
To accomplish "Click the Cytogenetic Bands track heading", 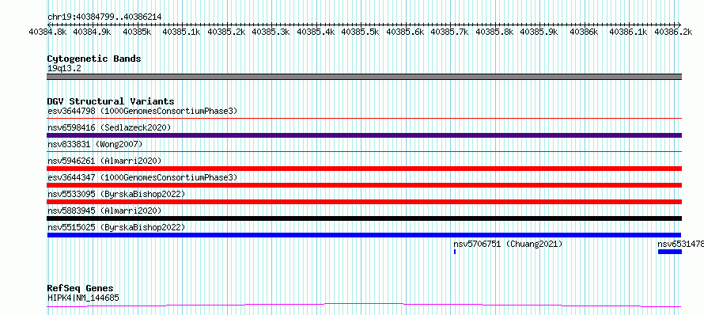I will (94, 59).
